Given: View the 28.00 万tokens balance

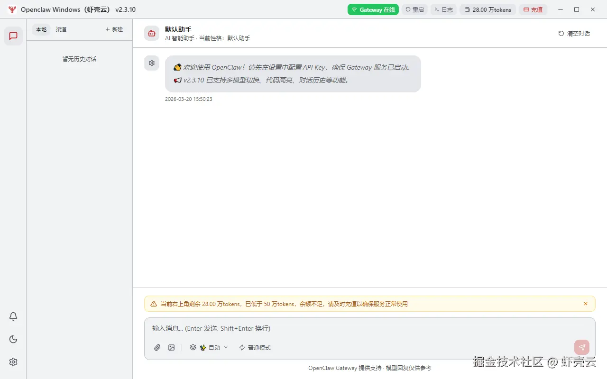Looking at the screenshot, I should coord(488,9).
